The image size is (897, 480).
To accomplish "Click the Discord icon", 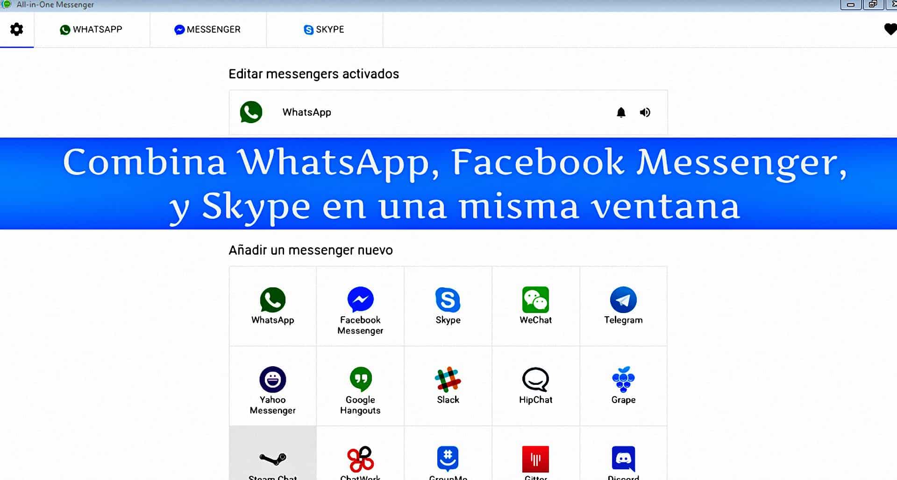I will click(624, 459).
